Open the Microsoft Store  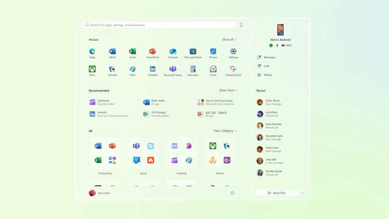(x=193, y=52)
